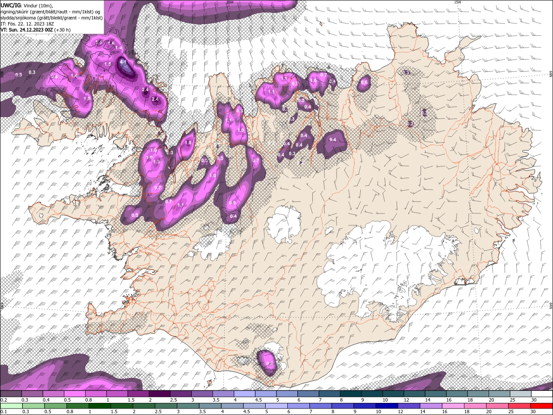The height and width of the screenshot is (415, 553).
Task: Click the green legend swatch labeled 0.8
Action: [77, 406]
